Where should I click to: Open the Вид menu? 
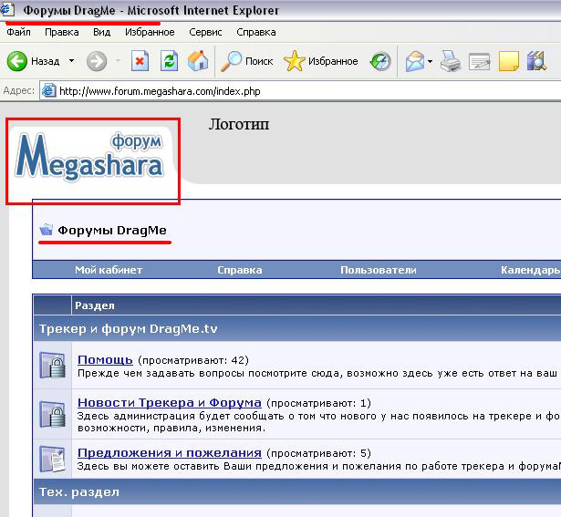[101, 32]
